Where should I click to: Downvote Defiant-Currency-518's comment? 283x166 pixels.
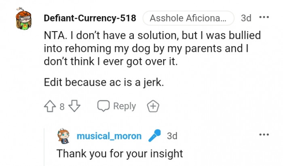[x=75, y=106]
